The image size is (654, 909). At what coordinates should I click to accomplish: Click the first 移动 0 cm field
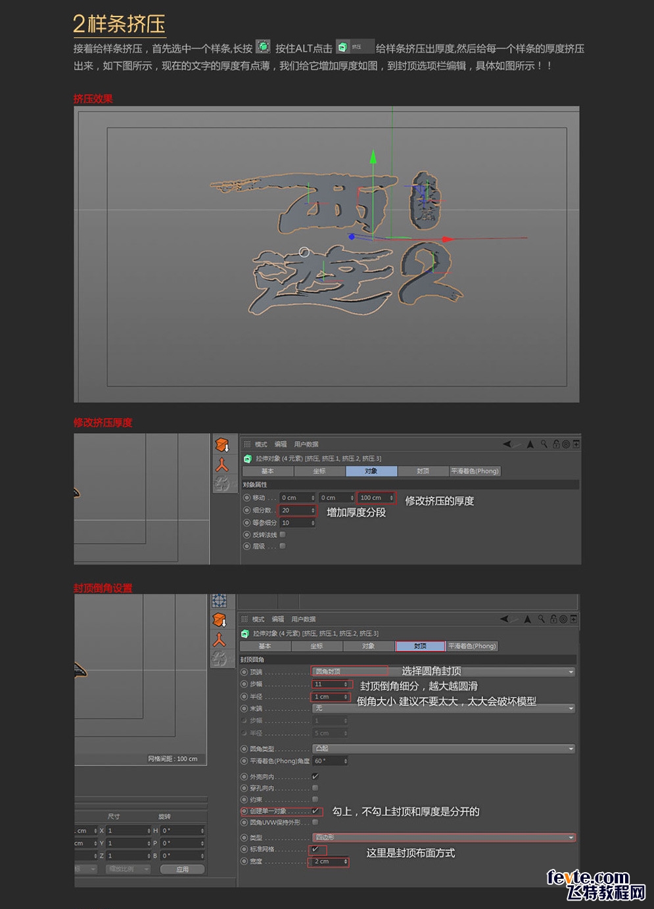pos(297,498)
